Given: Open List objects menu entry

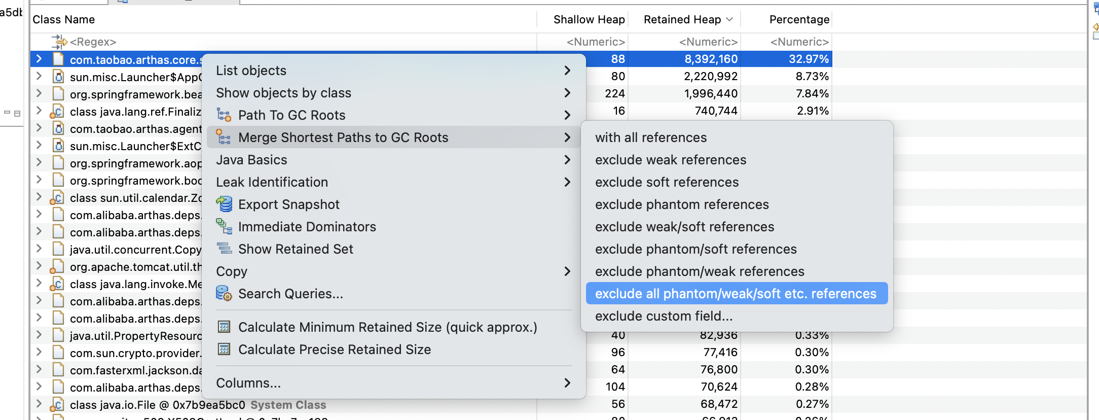Looking at the screenshot, I should 393,71.
